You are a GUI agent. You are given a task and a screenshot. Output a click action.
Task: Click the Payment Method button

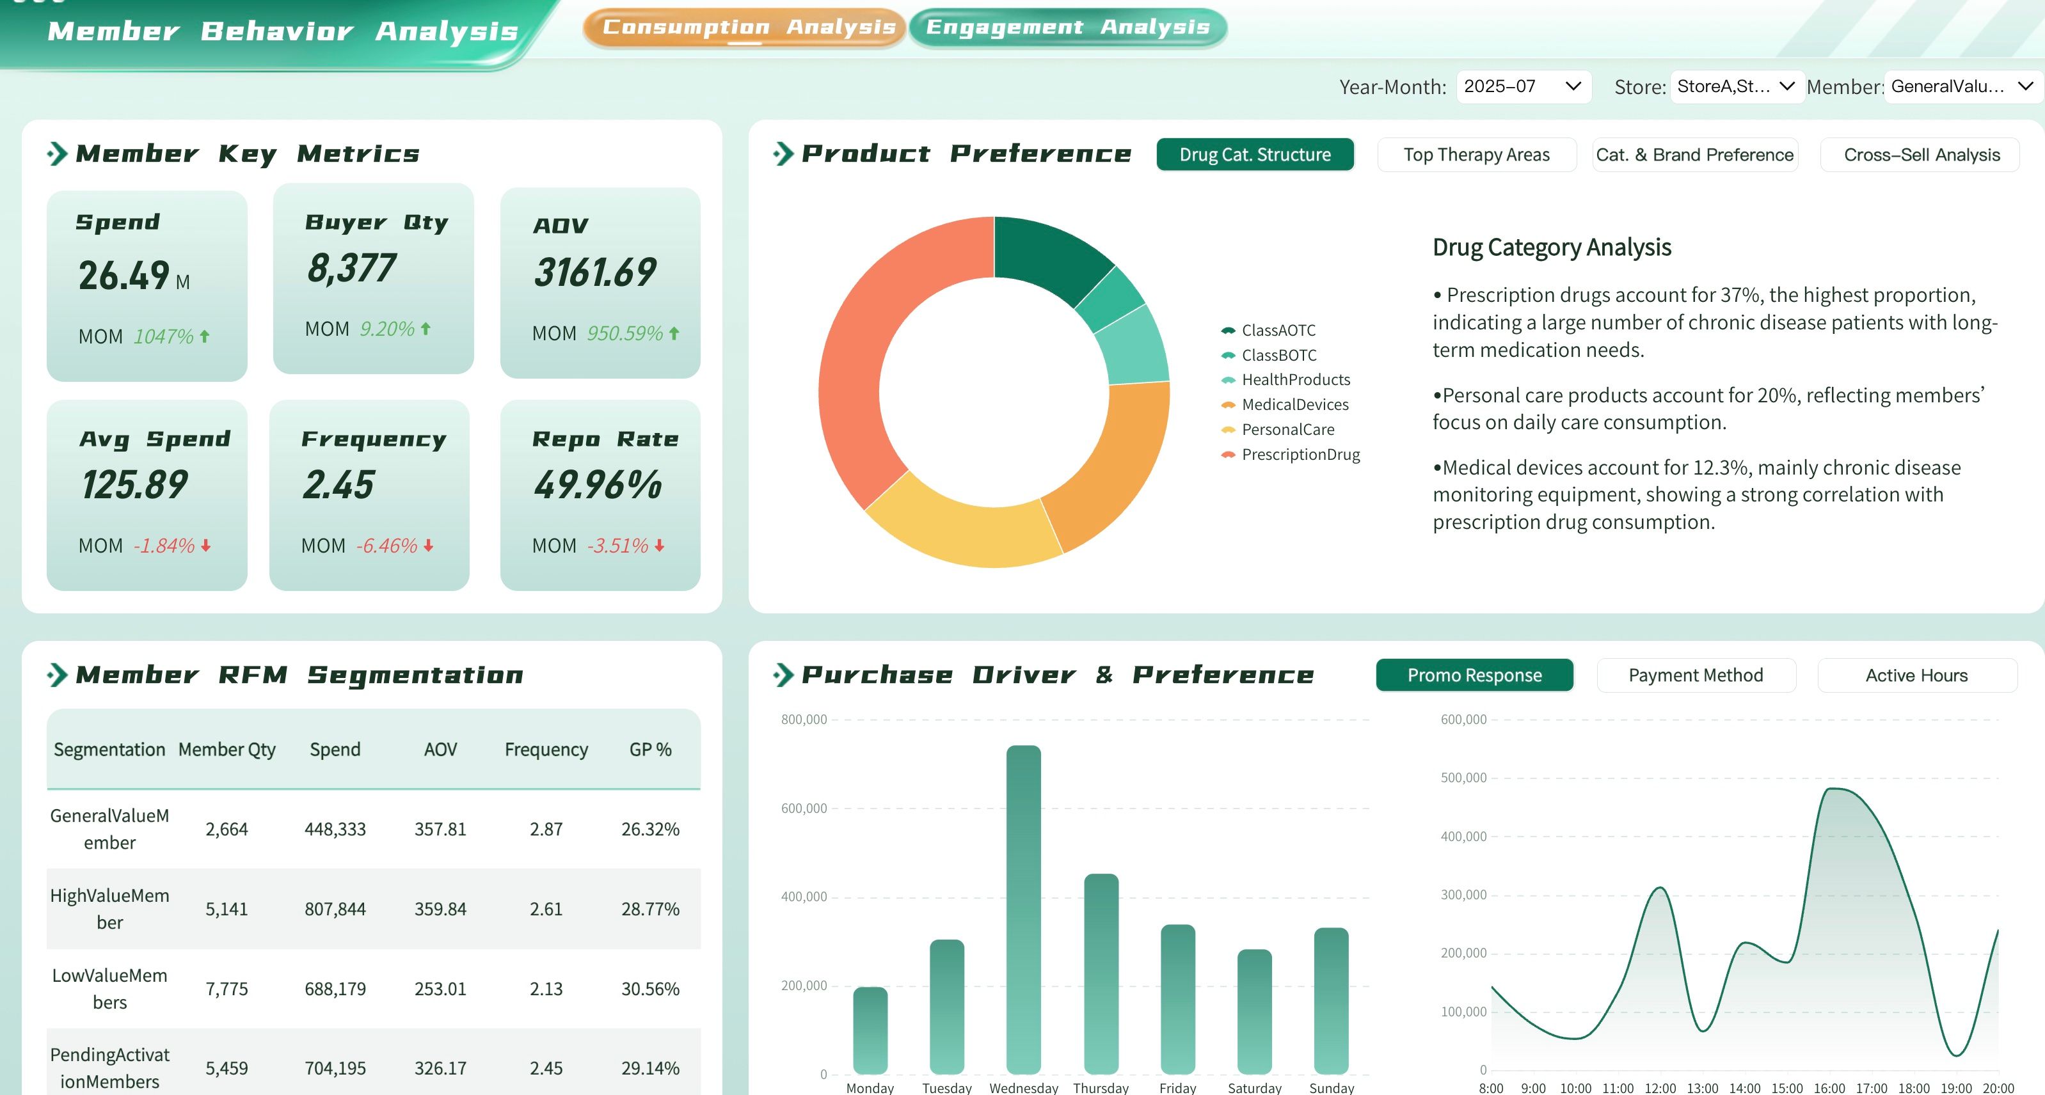click(1696, 675)
